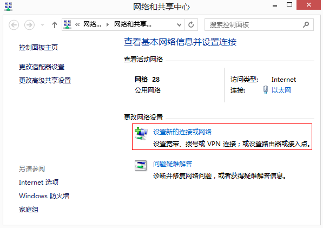The image size is (323, 228).
Task: Open Windows 防火墙 from the sidebar
Action: pos(44,196)
